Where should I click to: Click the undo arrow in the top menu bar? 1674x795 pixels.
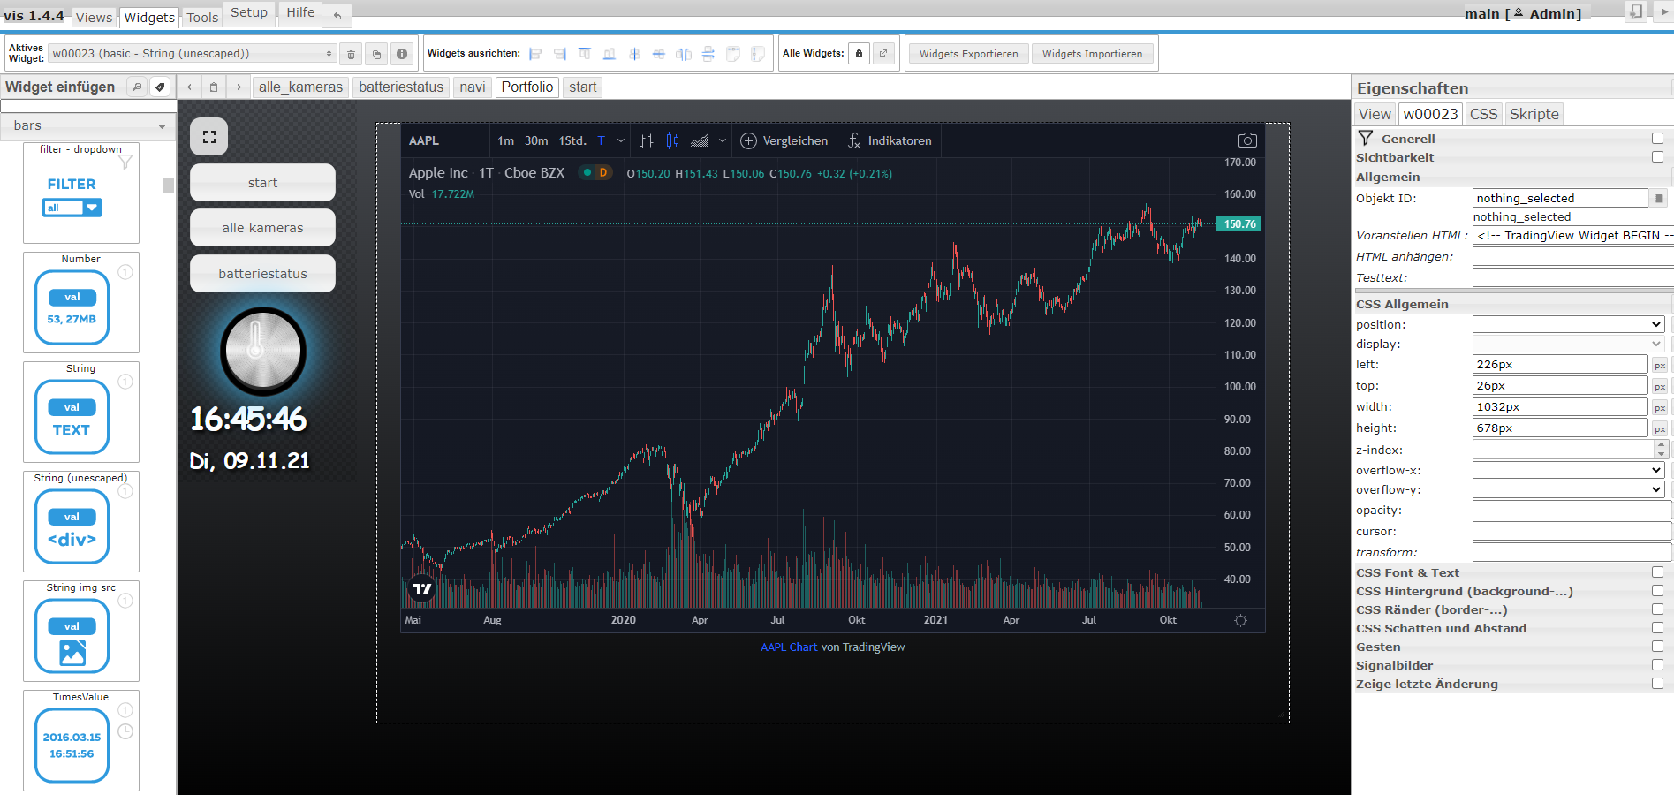pyautogui.click(x=337, y=15)
